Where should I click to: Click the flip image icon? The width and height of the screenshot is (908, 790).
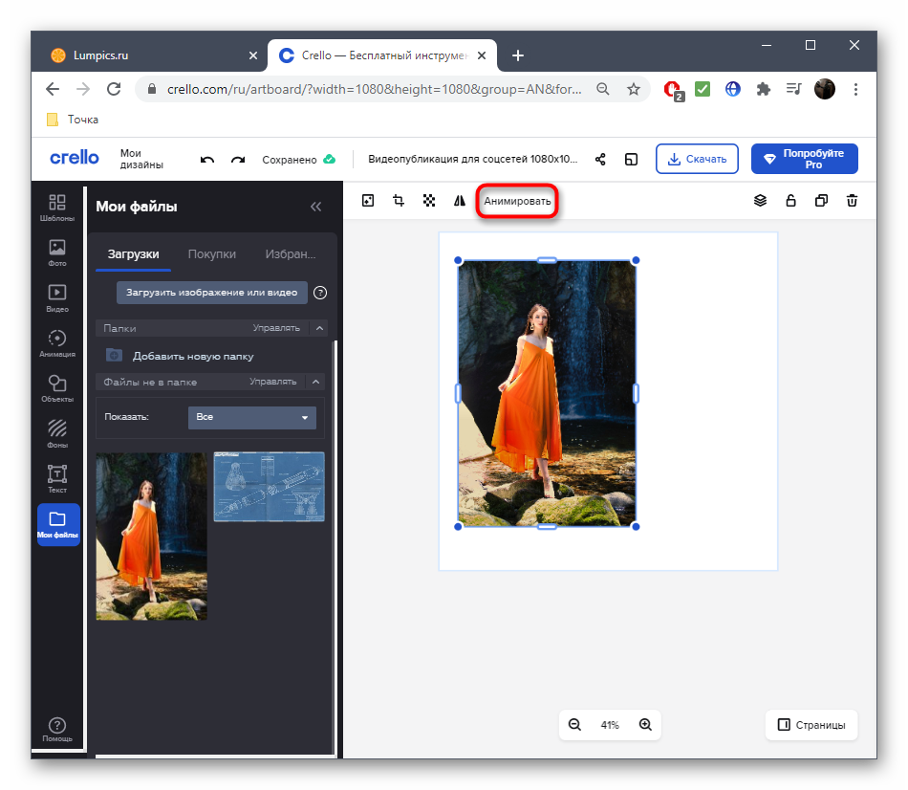click(x=460, y=201)
